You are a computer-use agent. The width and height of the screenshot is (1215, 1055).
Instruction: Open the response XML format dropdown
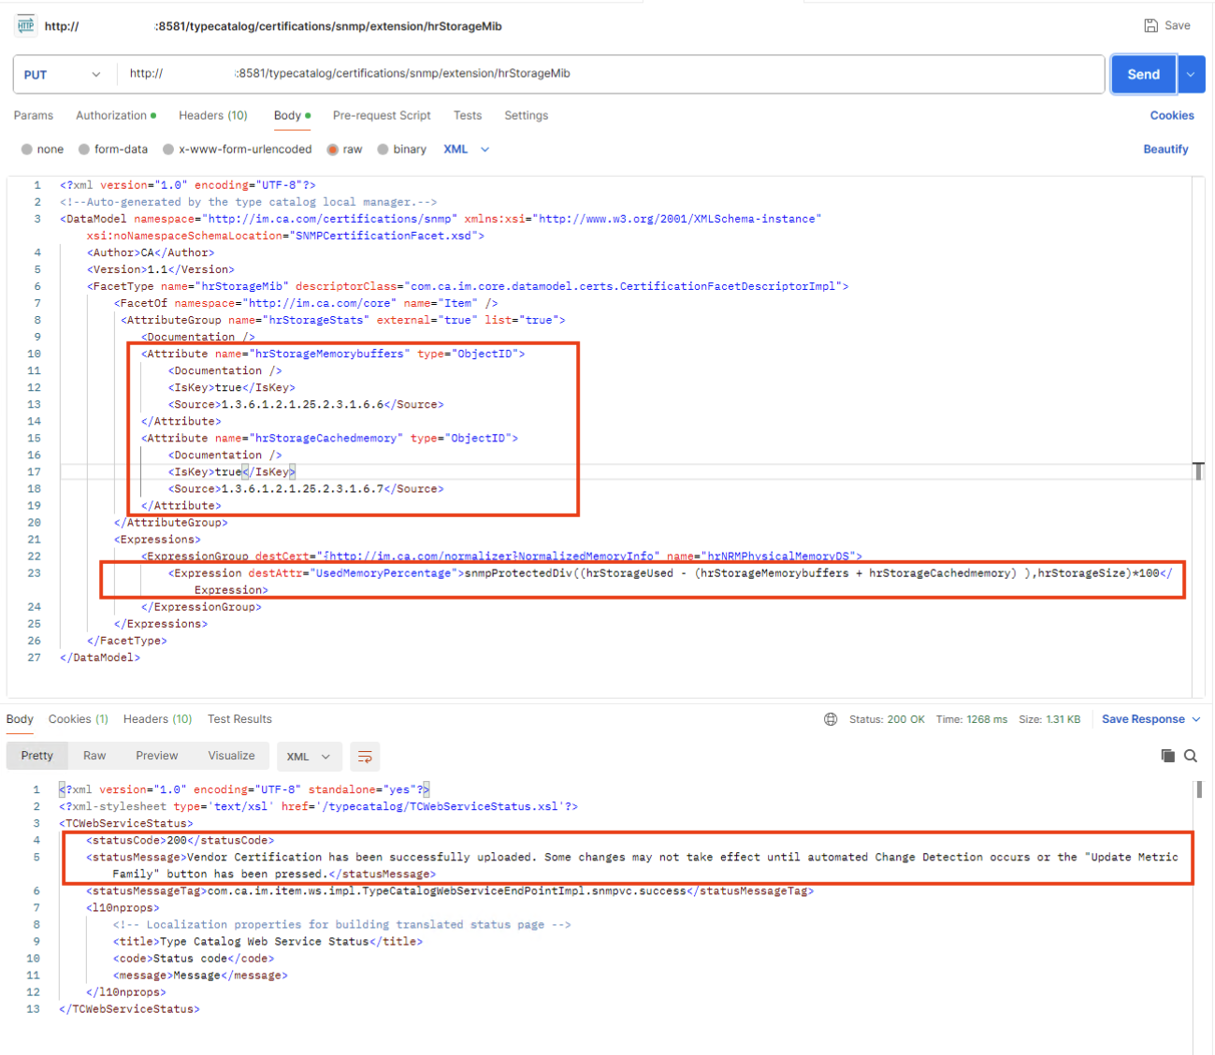tap(309, 757)
